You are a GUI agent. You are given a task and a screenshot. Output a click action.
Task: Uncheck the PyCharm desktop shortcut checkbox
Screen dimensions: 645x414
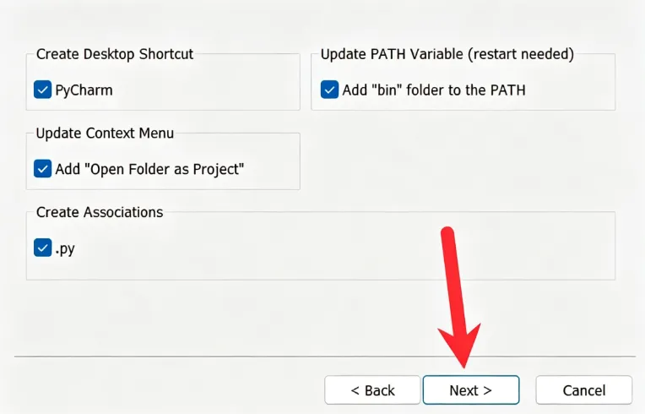click(x=42, y=90)
